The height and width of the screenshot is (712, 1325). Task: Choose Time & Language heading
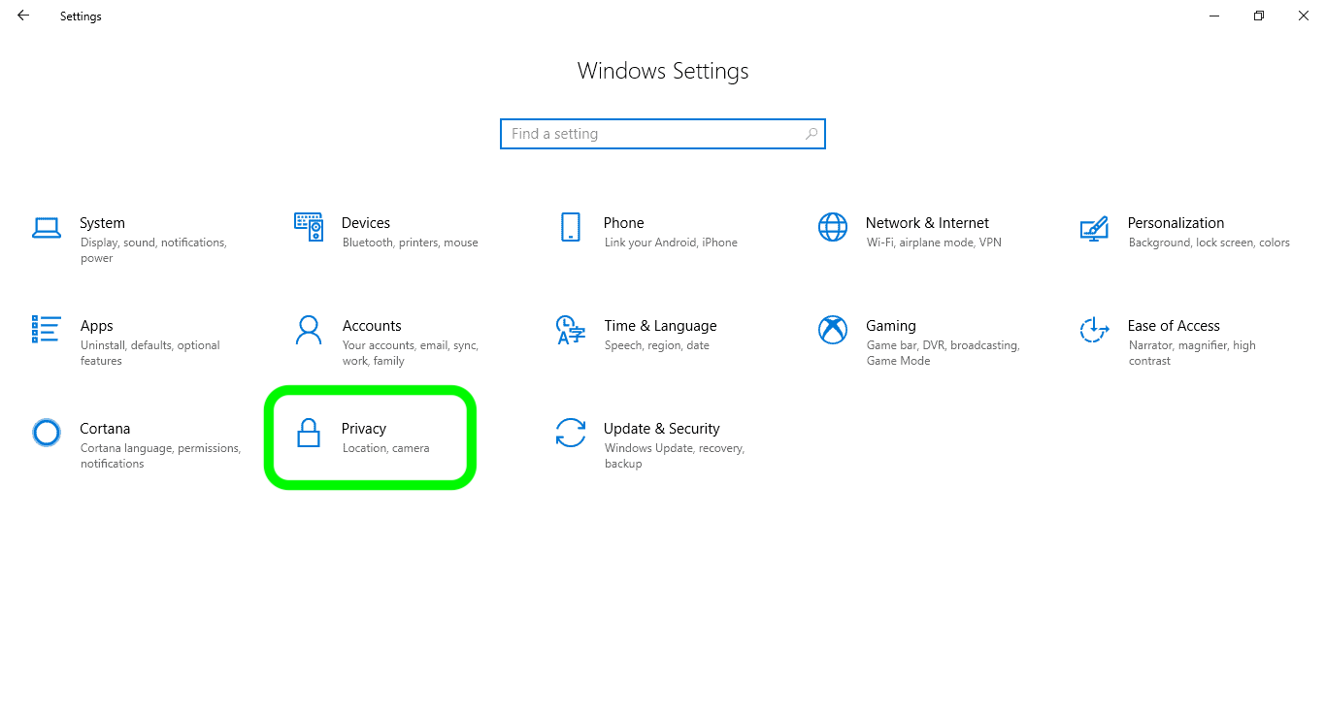pyautogui.click(x=660, y=326)
